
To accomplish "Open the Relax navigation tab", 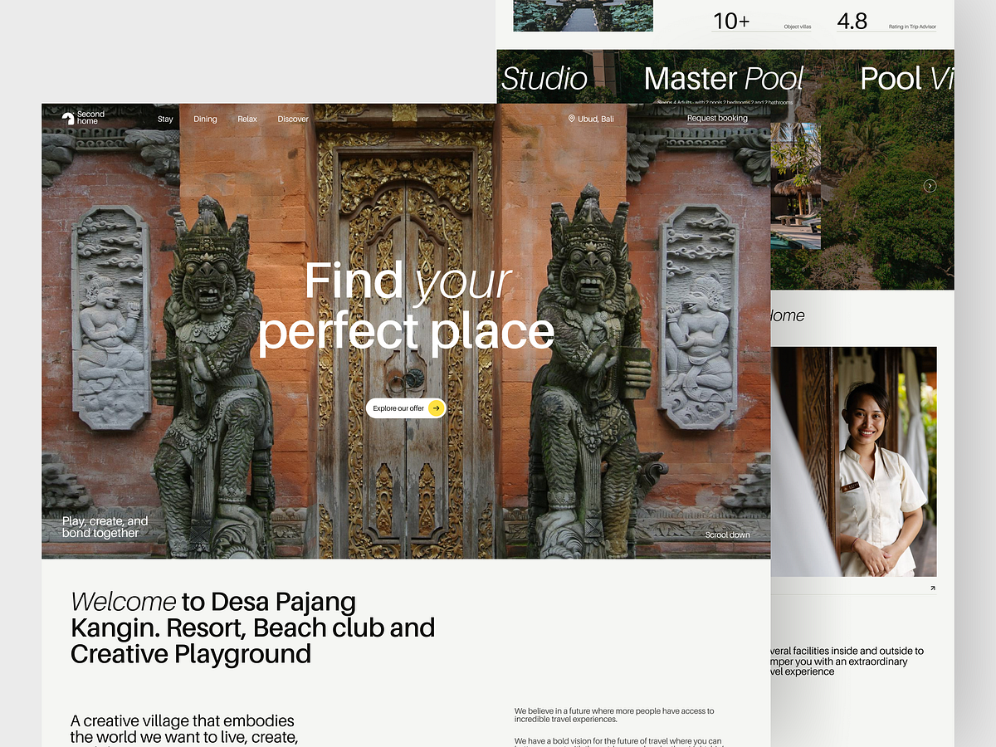I will (x=247, y=119).
